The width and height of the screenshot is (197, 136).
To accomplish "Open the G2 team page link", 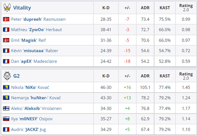I will point(16,76).
